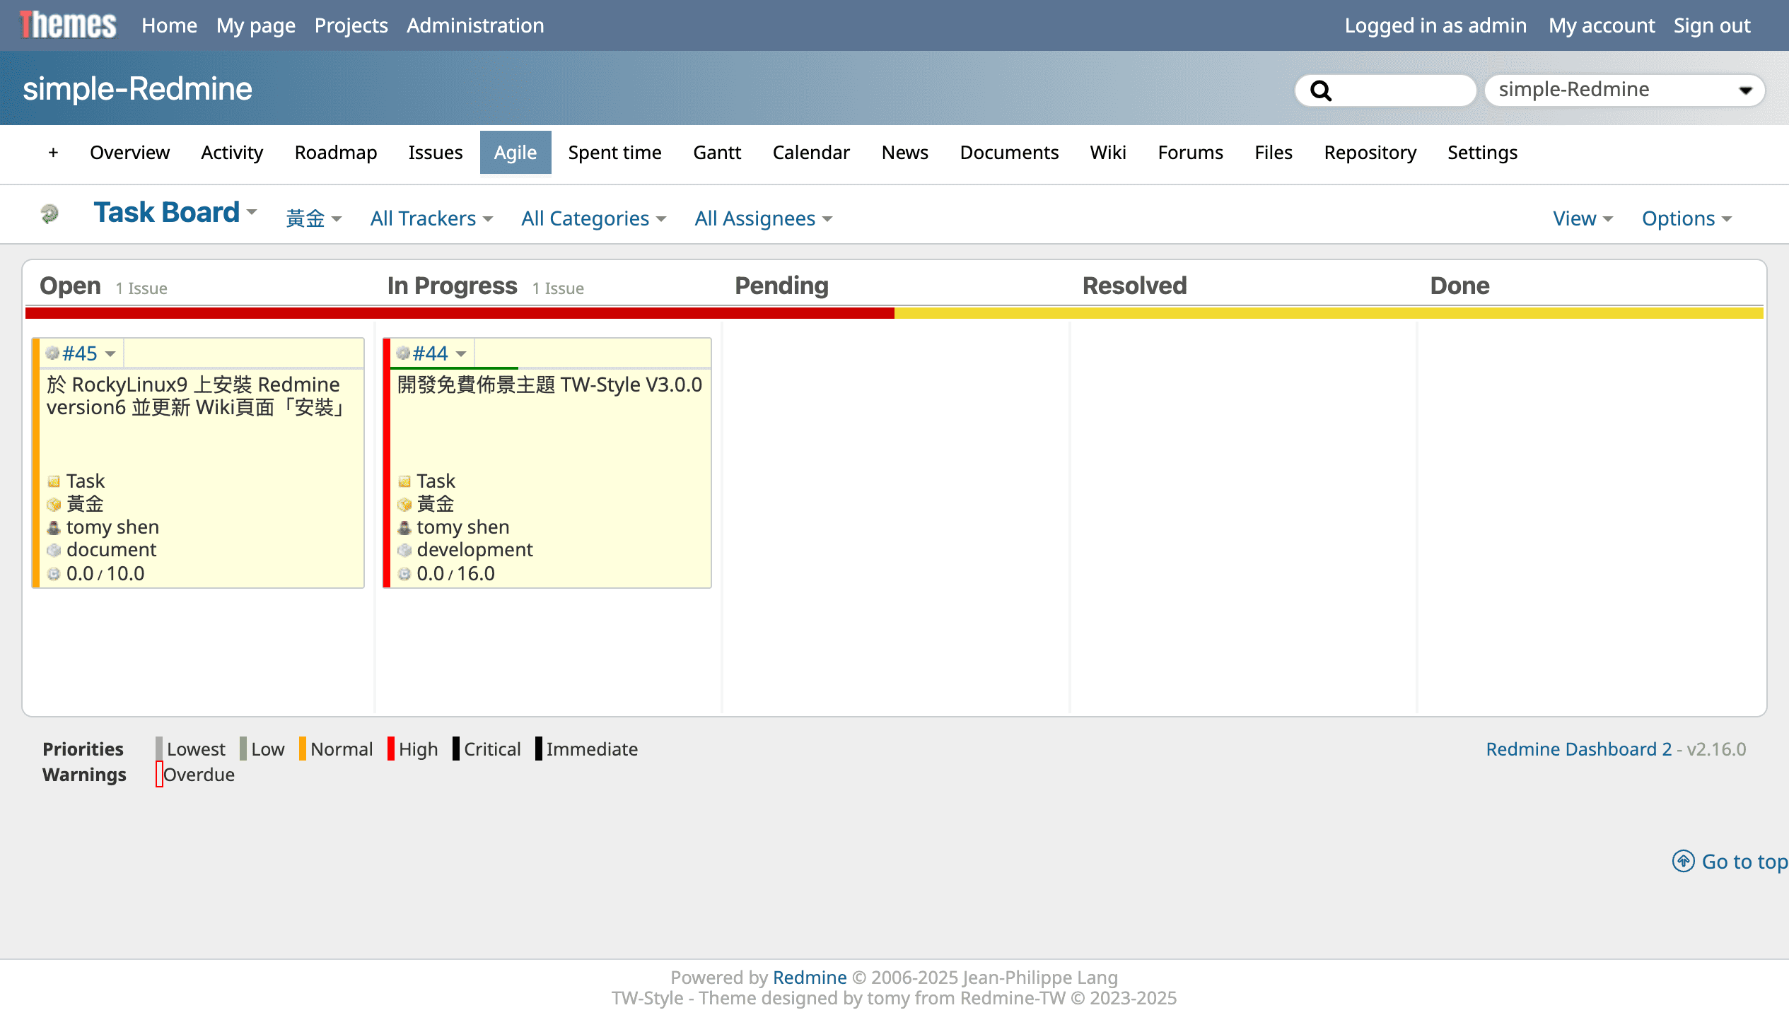Click the Go to top arrow icon
Screen dimensions: 1789x1015
pyautogui.click(x=1683, y=861)
